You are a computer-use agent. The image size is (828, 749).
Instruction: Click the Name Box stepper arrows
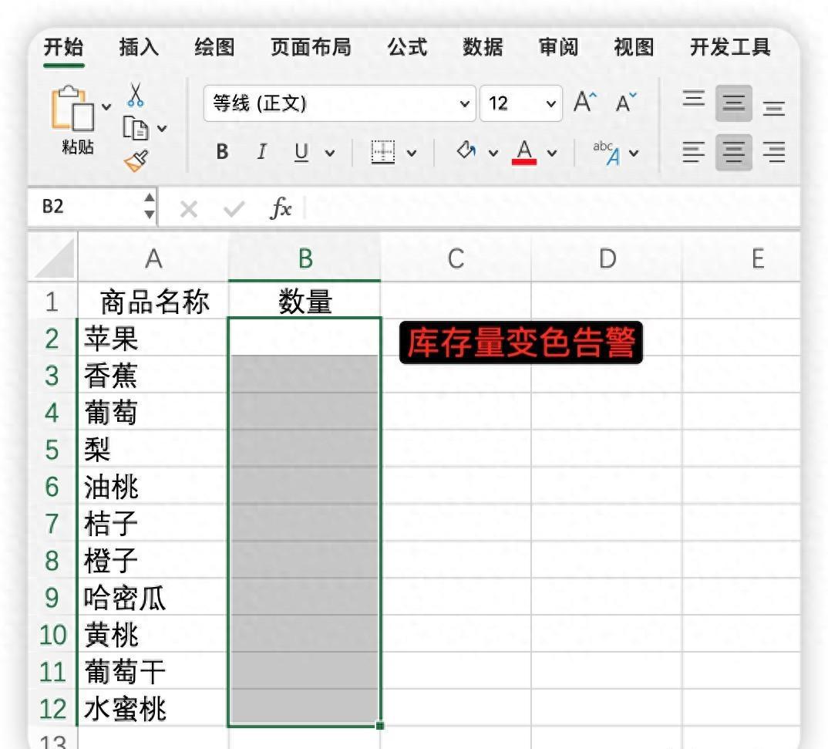point(150,206)
